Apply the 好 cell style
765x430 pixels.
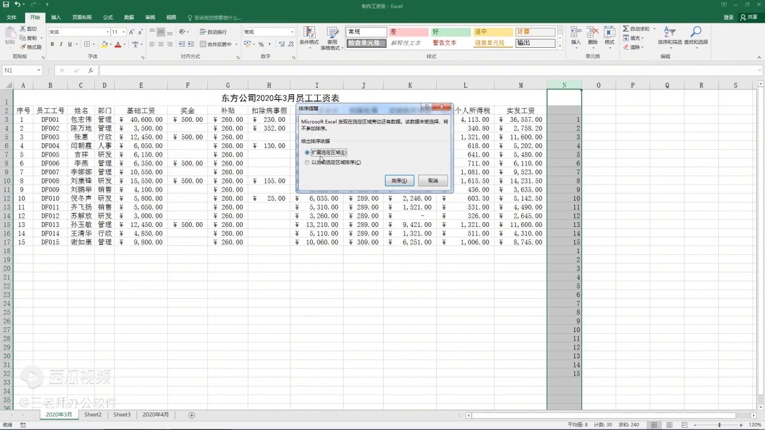click(x=451, y=32)
